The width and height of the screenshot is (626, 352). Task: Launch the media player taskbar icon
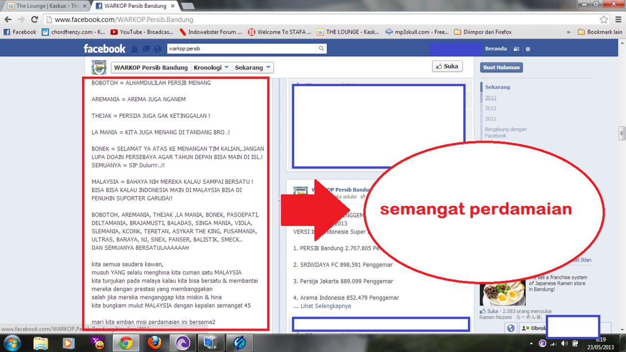click(x=68, y=343)
